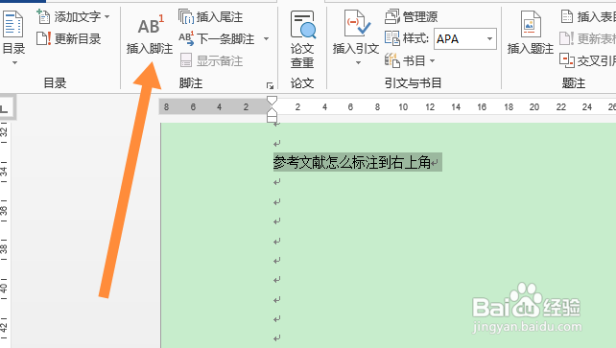Screen dimensions: 616x348
Task: Click 下一条脚注 next footnote
Action: pos(217,39)
